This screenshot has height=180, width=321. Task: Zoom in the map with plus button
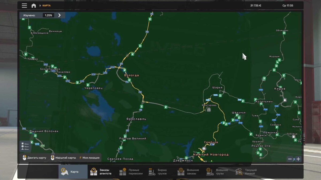tap(298, 159)
